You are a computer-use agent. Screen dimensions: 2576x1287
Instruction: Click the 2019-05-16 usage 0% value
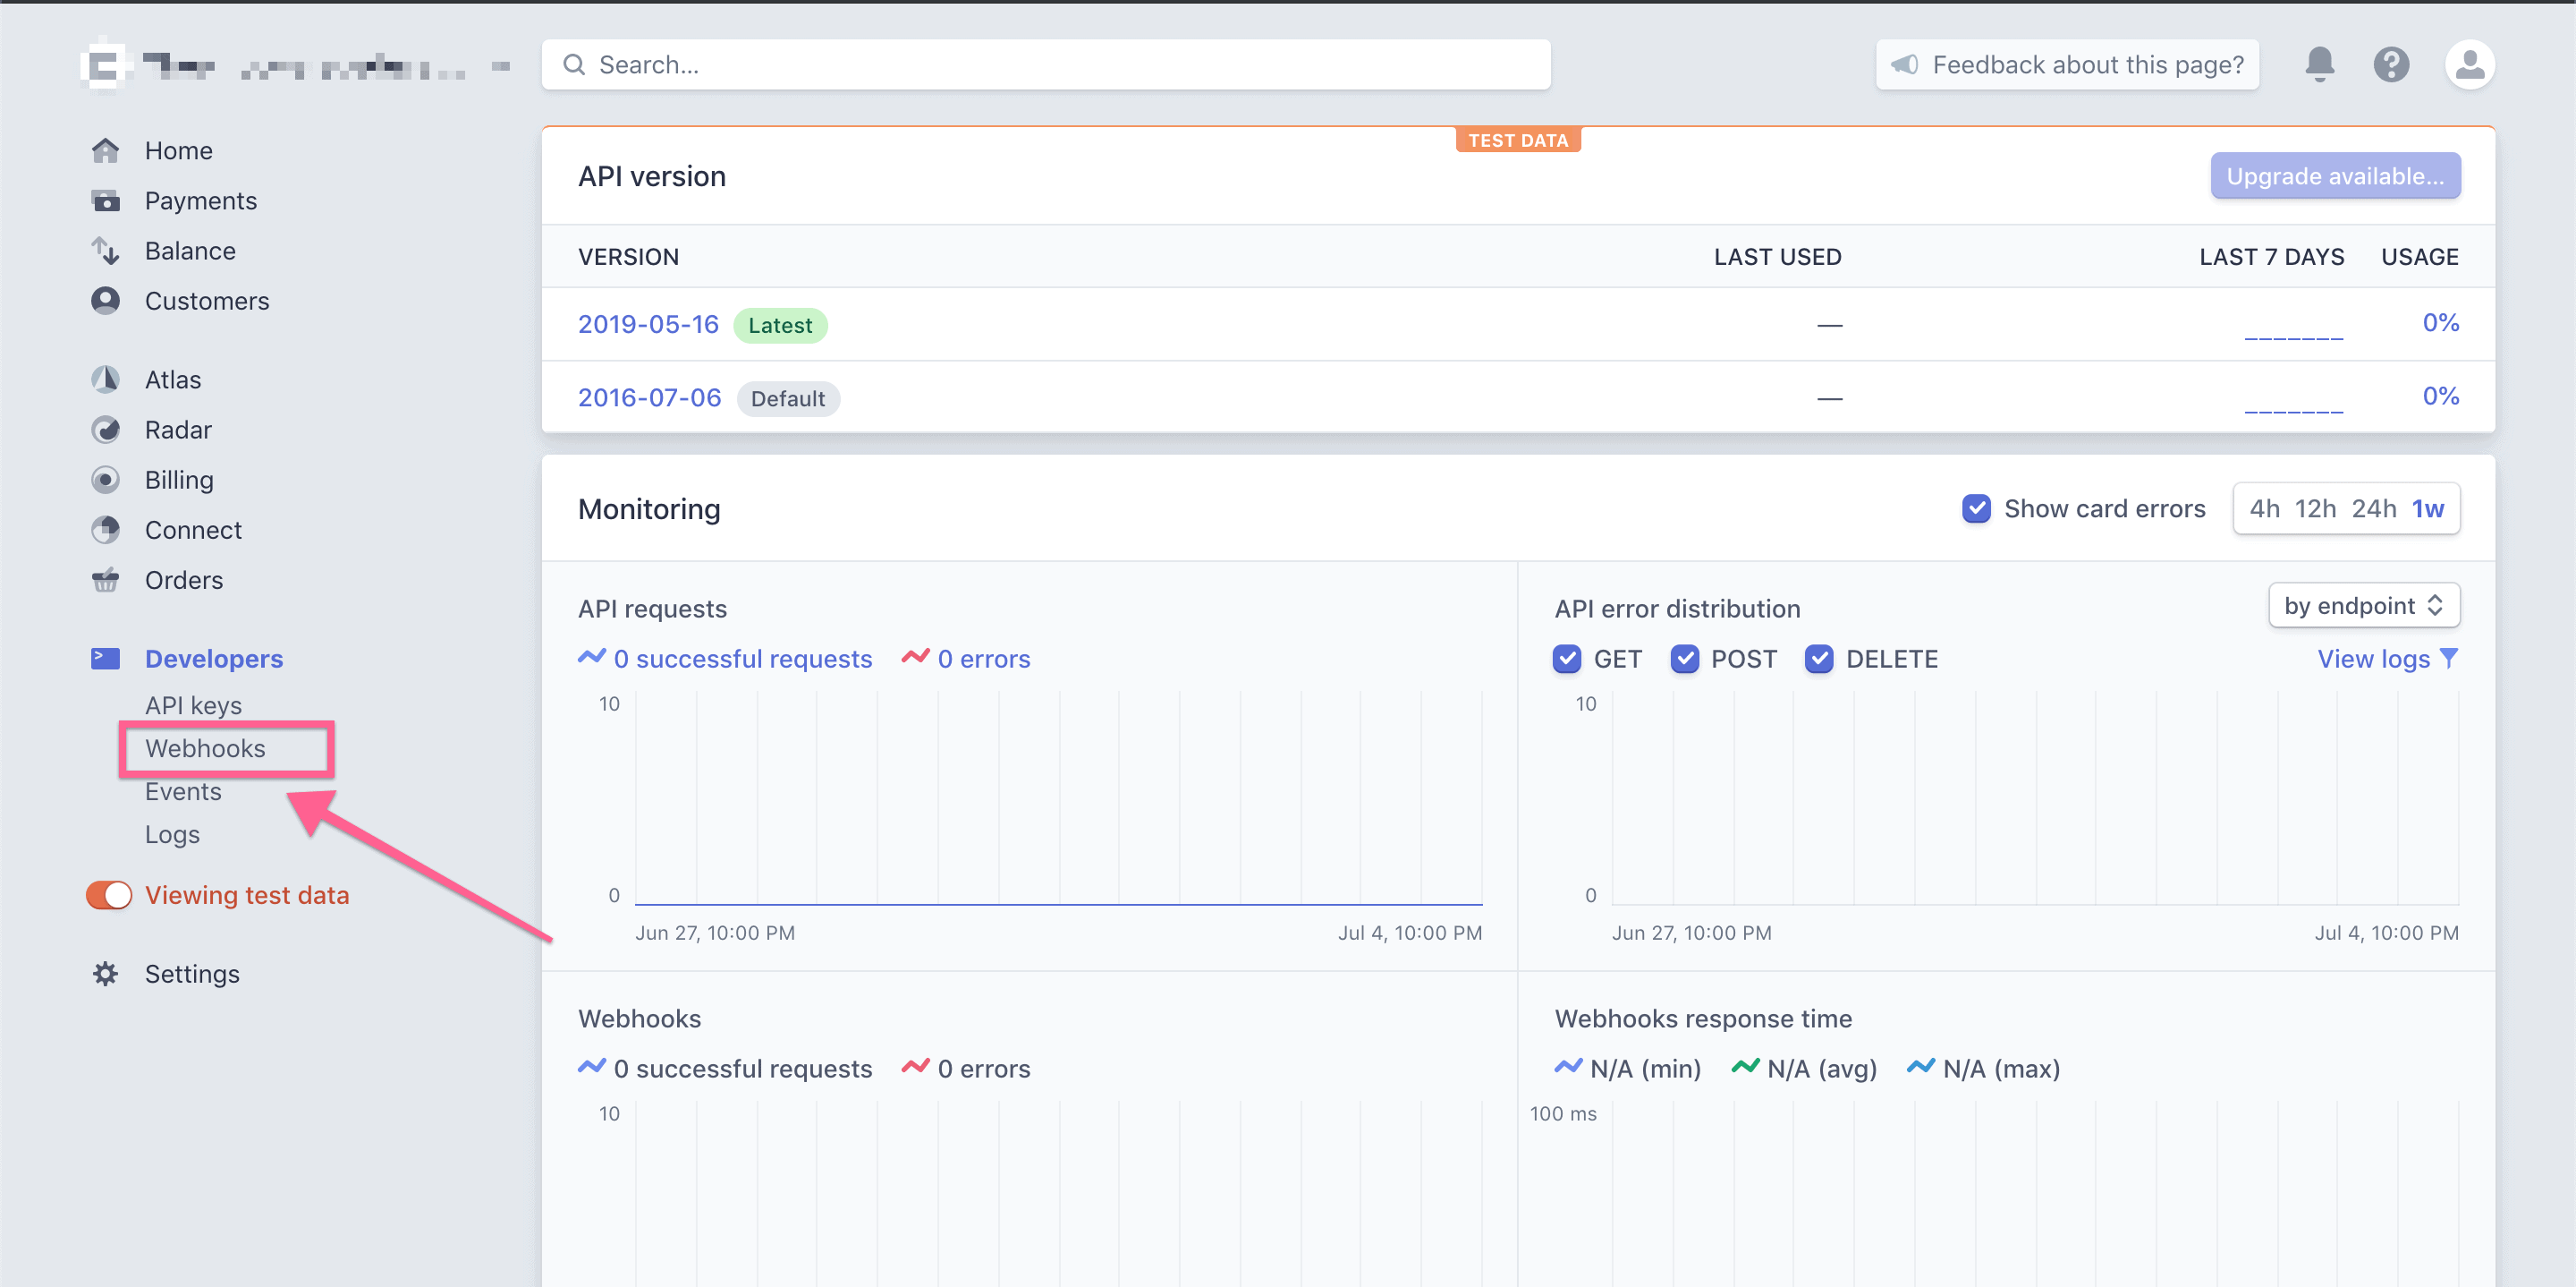pyautogui.click(x=2440, y=322)
